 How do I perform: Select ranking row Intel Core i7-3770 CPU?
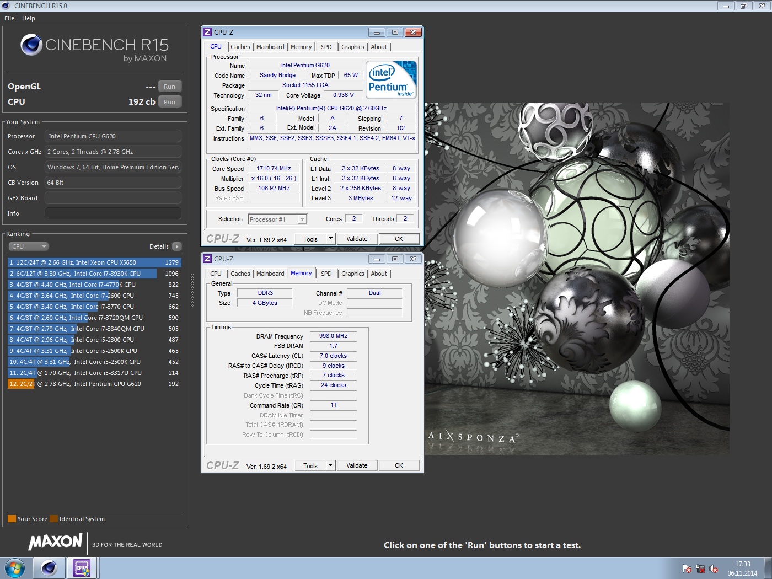pyautogui.click(x=94, y=307)
